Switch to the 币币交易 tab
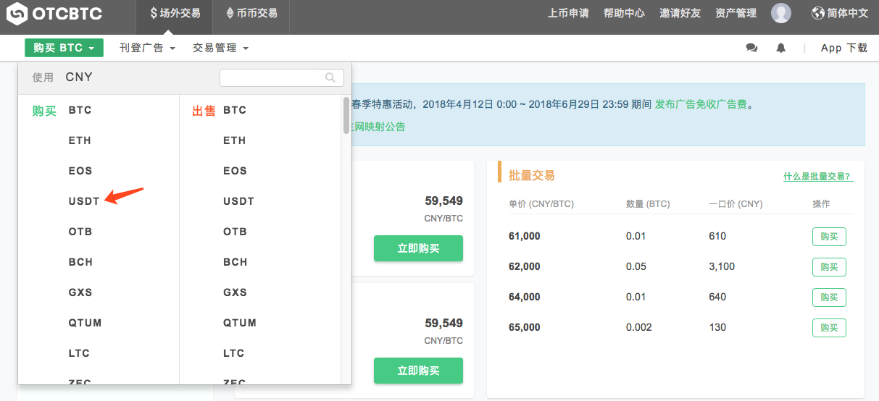This screenshot has width=879, height=401. (x=251, y=13)
